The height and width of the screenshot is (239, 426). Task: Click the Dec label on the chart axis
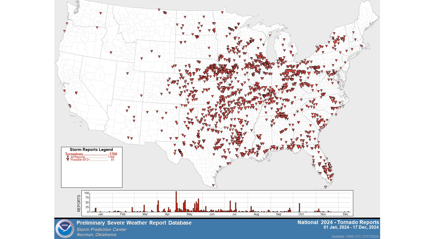(345, 214)
